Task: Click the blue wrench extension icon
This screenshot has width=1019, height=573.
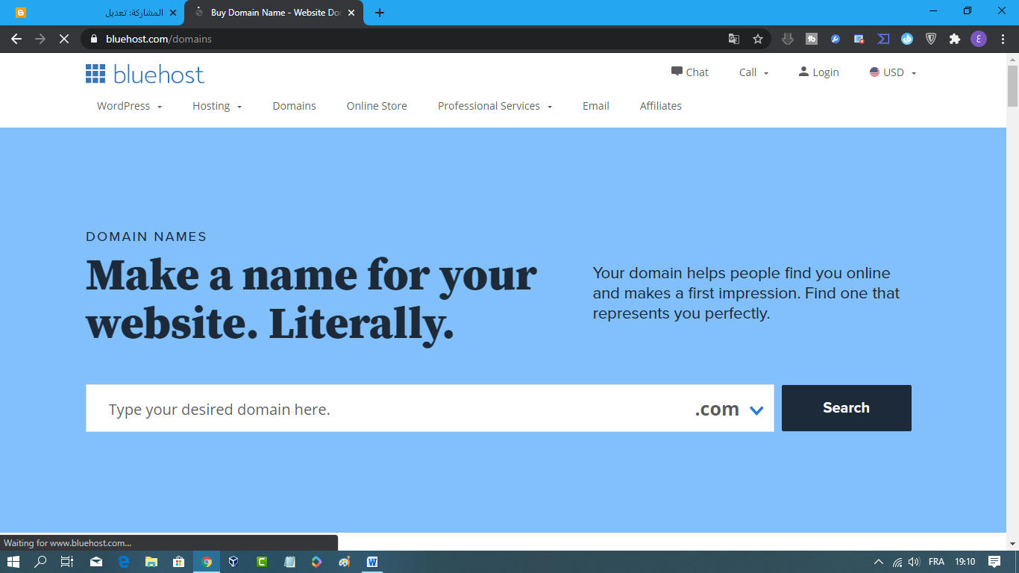Action: (835, 39)
